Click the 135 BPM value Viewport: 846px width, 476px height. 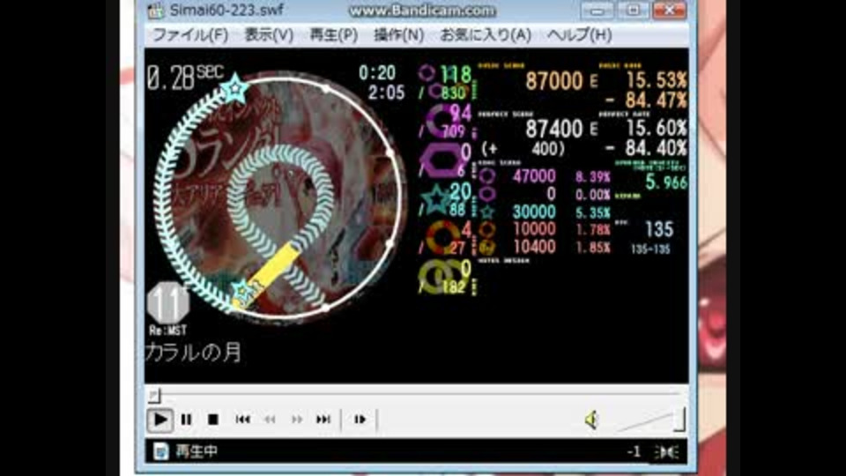coord(659,230)
